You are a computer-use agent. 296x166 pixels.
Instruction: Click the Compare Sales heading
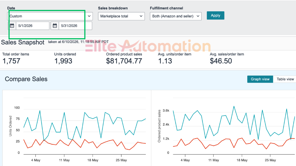click(x=26, y=79)
